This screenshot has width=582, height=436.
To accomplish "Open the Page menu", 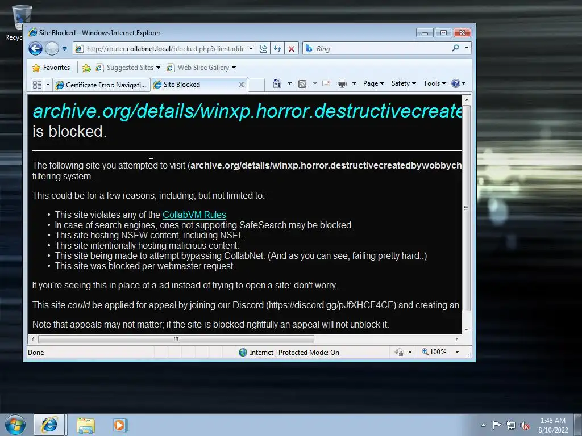I will pos(373,83).
